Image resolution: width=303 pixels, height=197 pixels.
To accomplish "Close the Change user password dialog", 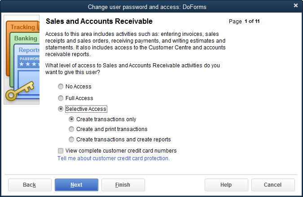I will click(296, 5).
